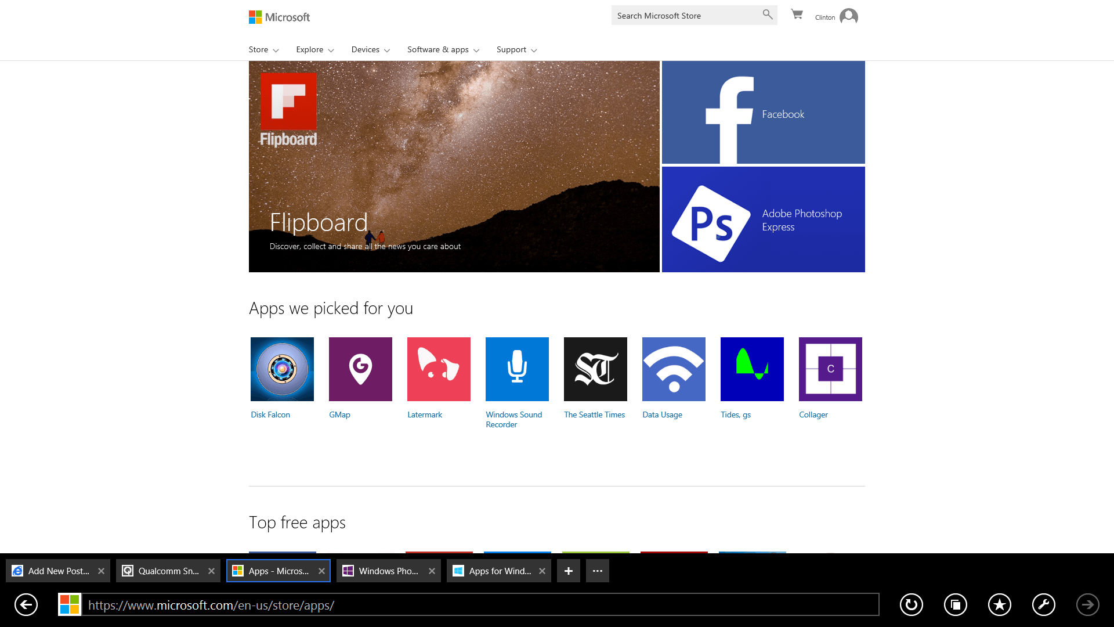Open a new tab with plus button
The height and width of the screenshot is (627, 1114).
click(x=569, y=571)
